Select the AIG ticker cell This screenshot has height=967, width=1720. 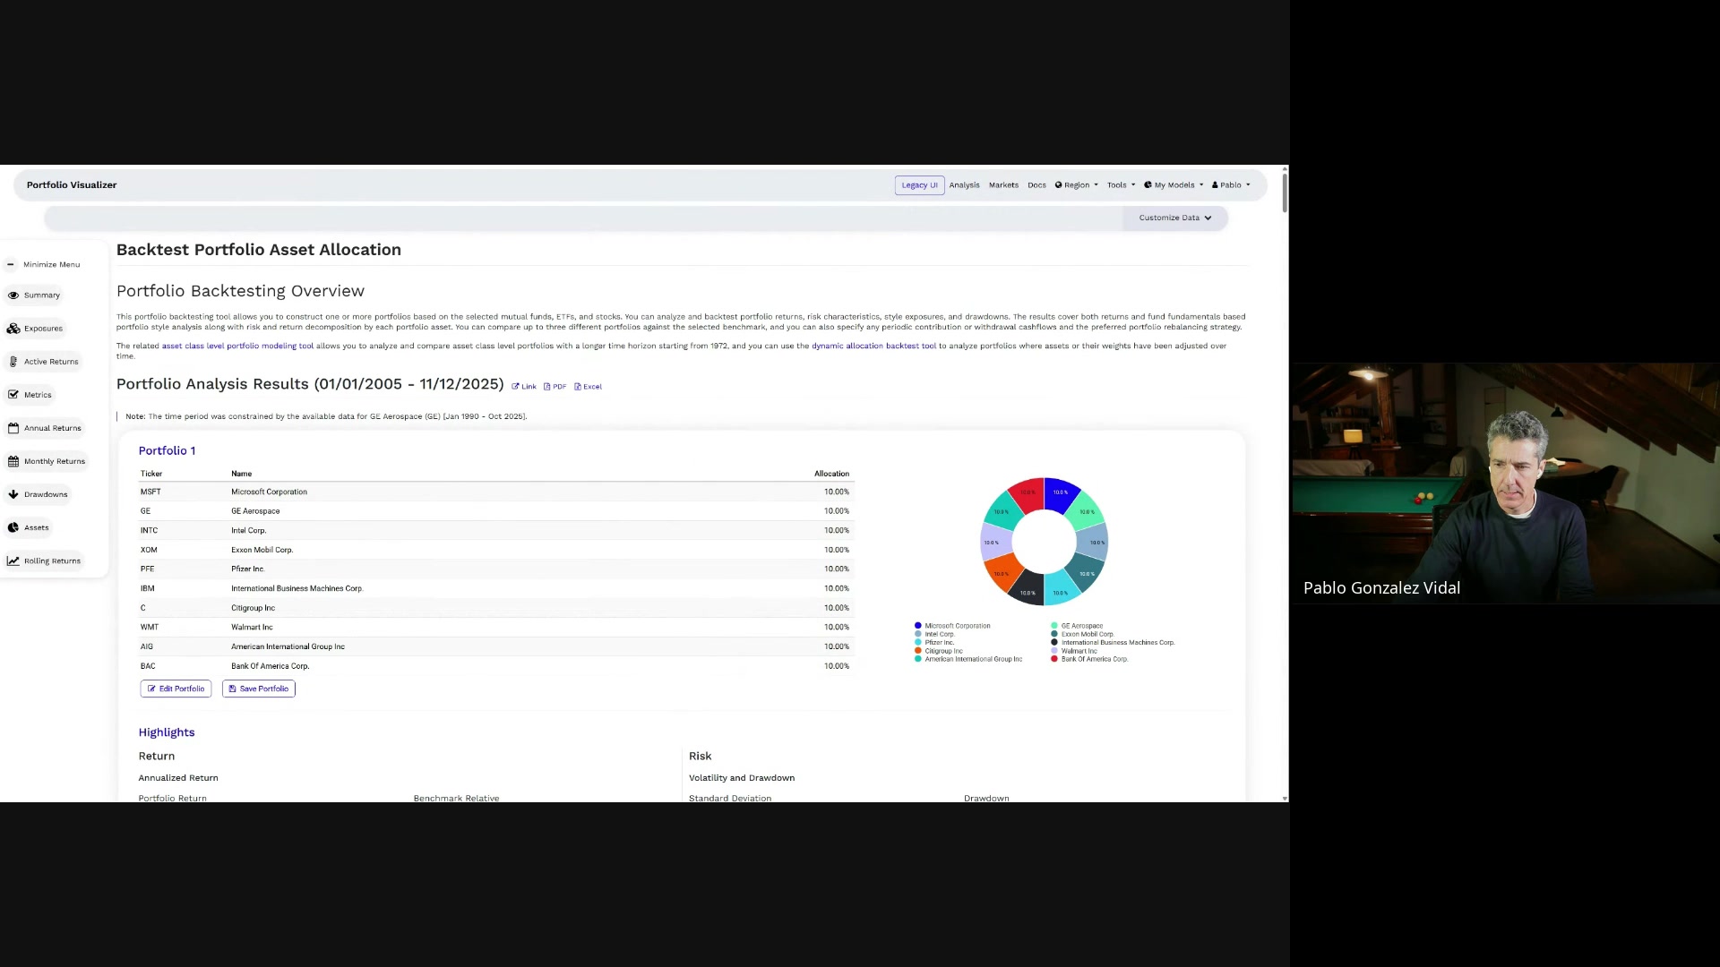pyautogui.click(x=147, y=646)
